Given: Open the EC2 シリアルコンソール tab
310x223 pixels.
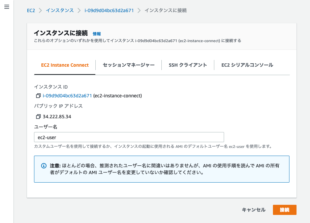Looking at the screenshot, I should point(247,65).
